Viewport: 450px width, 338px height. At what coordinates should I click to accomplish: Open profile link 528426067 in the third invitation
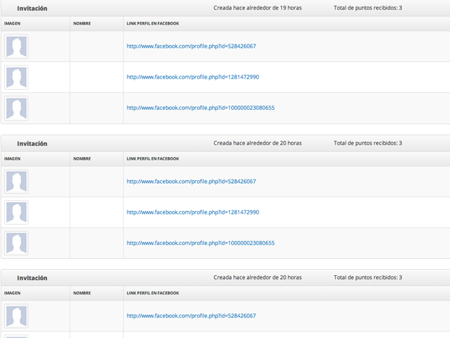click(x=191, y=315)
